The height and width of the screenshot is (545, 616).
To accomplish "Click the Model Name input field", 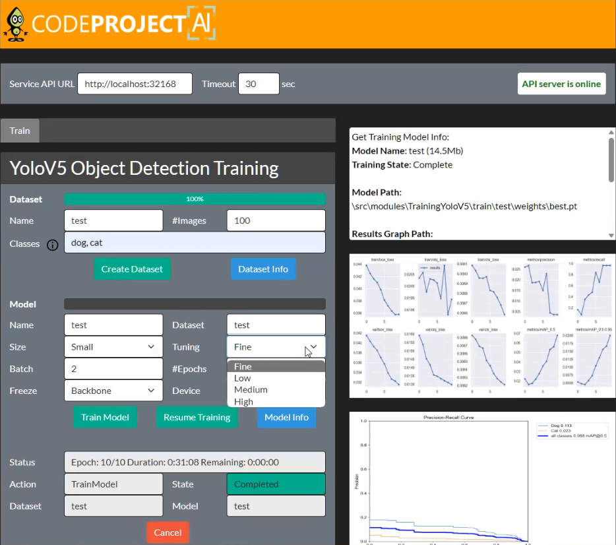I will [113, 325].
